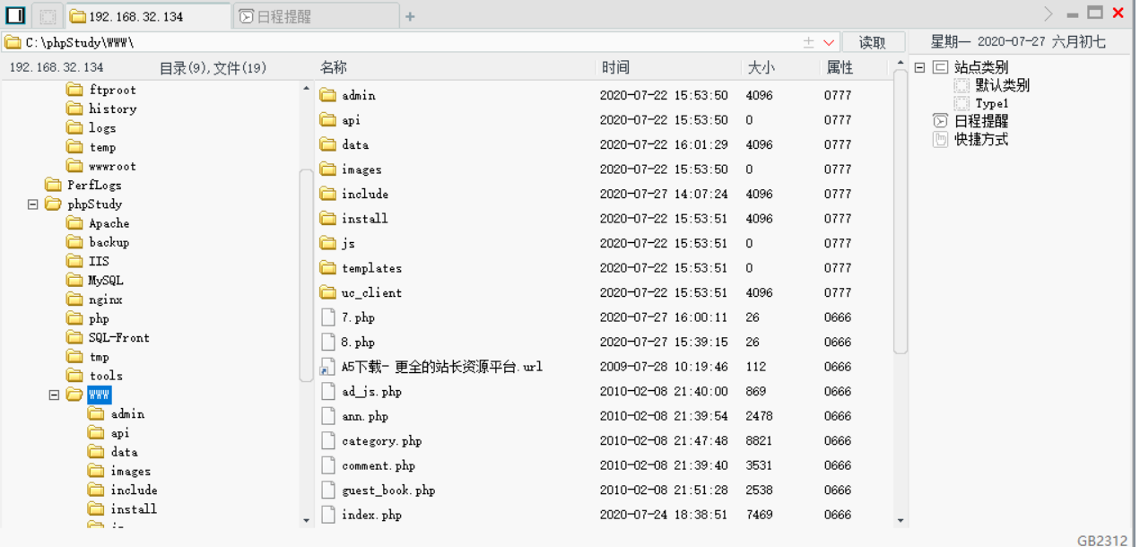Select the highlighted WWW folder in tree
Viewport: 1140px width, 547px height.
coord(99,395)
